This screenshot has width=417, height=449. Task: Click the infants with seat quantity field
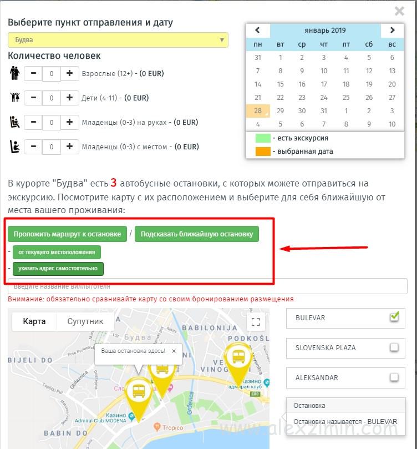pyautogui.click(x=52, y=147)
